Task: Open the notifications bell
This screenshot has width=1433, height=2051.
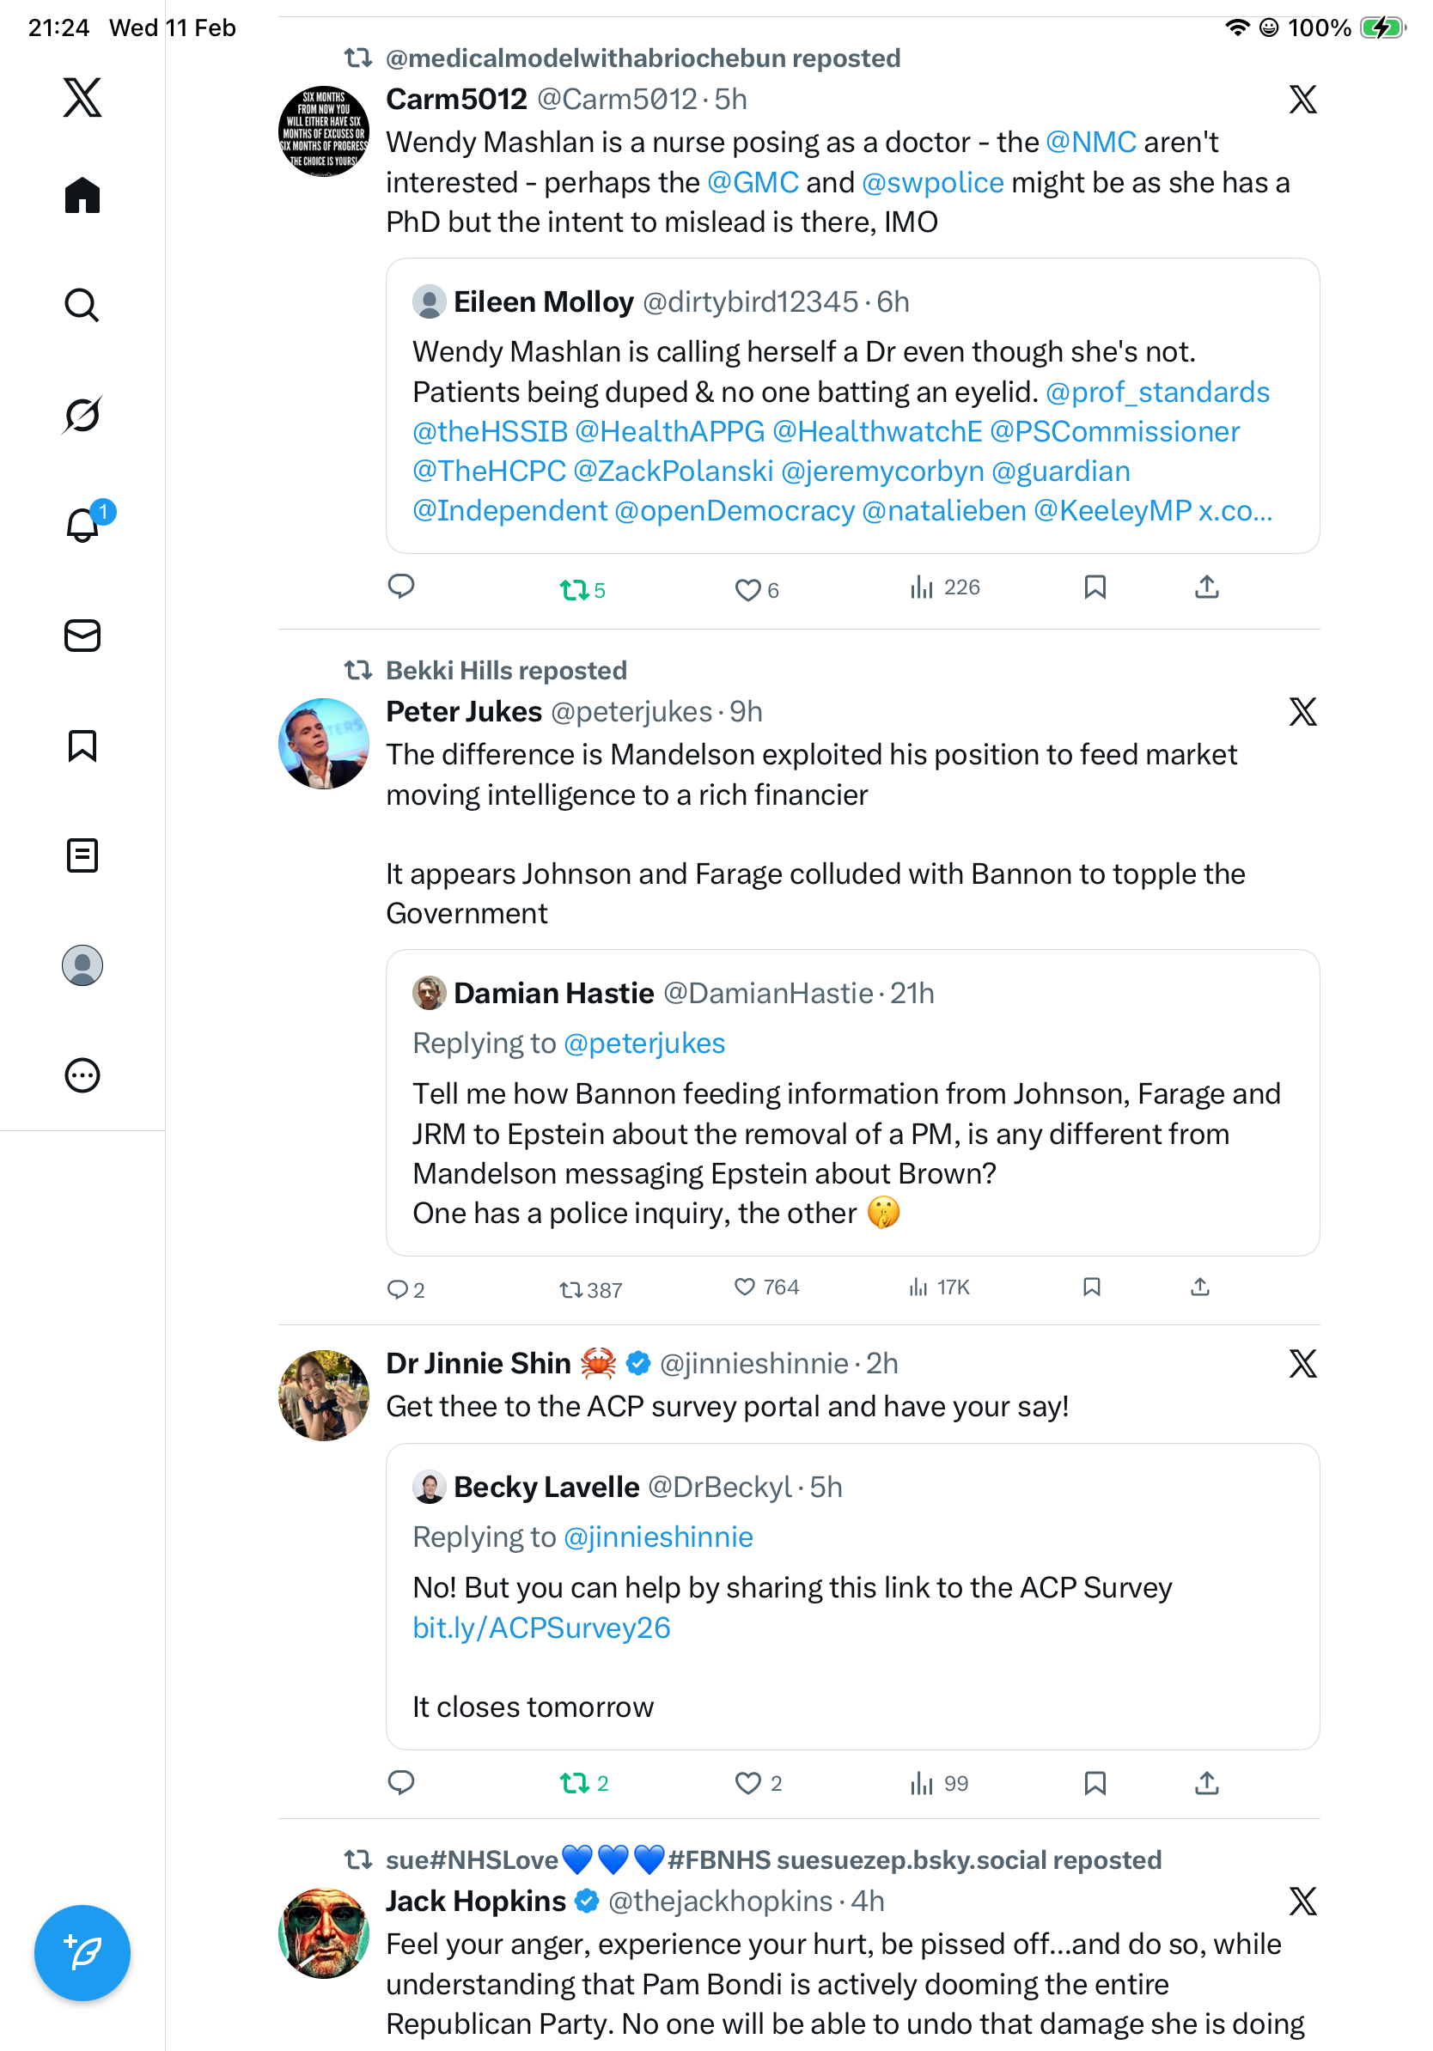Action: (82, 525)
